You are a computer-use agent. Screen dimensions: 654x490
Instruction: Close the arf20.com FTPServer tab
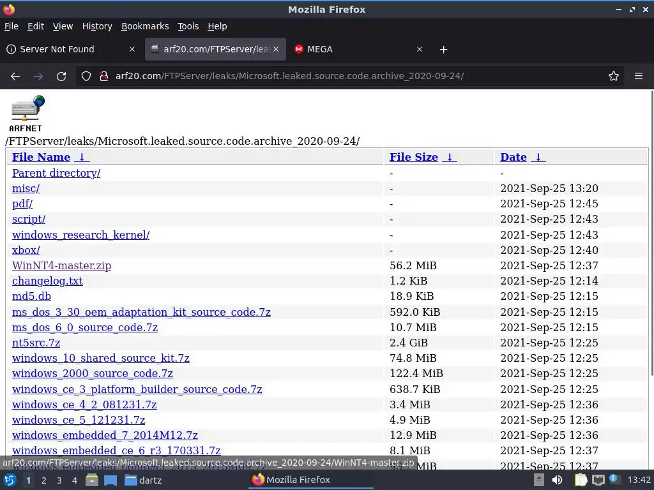click(x=276, y=49)
